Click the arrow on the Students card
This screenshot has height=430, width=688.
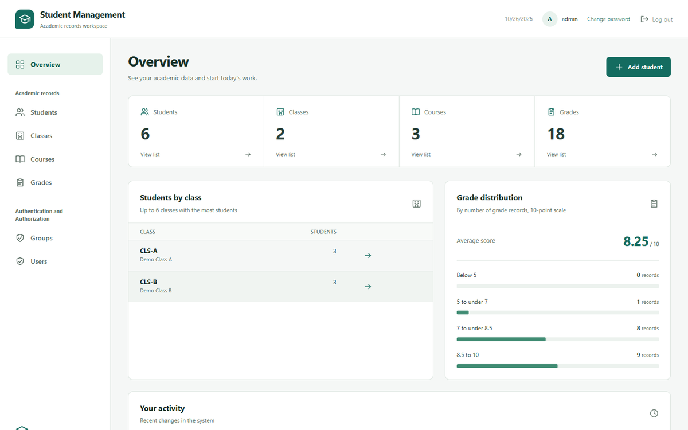click(248, 154)
